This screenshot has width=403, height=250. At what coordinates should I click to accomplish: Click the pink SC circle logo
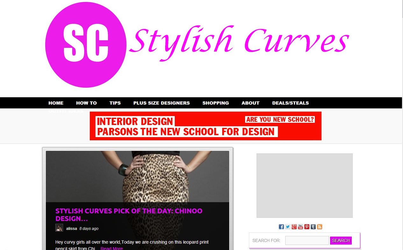86,45
